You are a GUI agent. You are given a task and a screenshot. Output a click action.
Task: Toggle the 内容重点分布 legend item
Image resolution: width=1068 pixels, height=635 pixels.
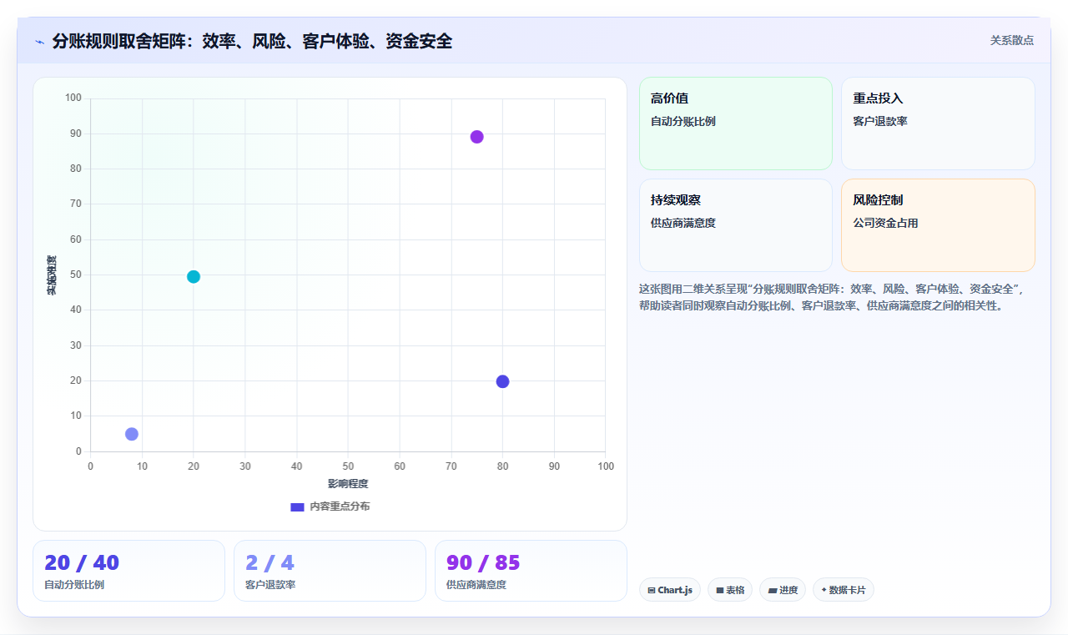330,506
